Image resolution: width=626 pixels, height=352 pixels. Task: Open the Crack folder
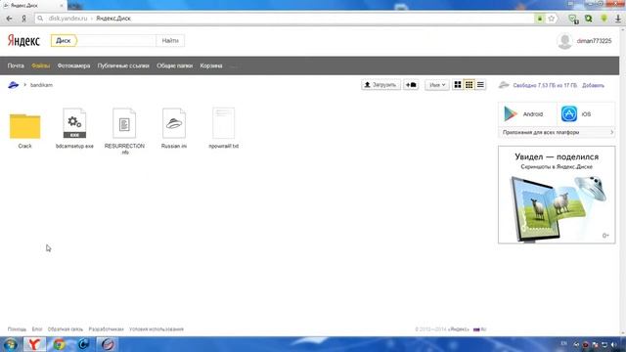click(24, 126)
